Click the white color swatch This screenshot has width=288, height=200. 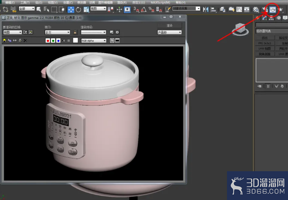pos(76,40)
